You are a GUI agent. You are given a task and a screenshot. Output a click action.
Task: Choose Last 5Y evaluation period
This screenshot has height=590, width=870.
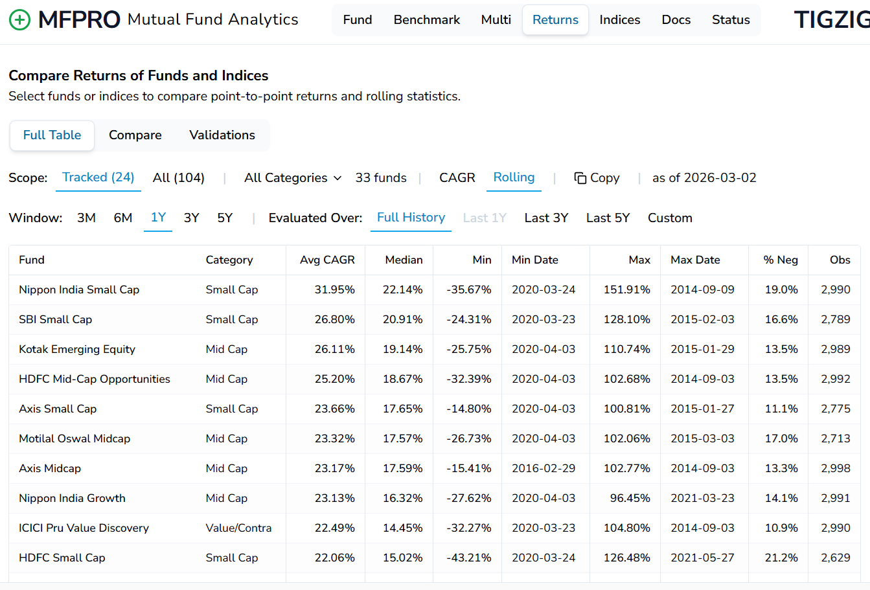tap(608, 218)
